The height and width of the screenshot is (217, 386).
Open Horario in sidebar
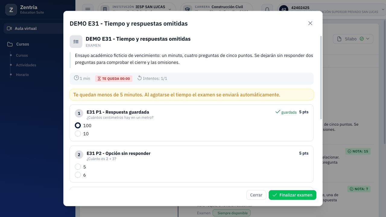22,75
